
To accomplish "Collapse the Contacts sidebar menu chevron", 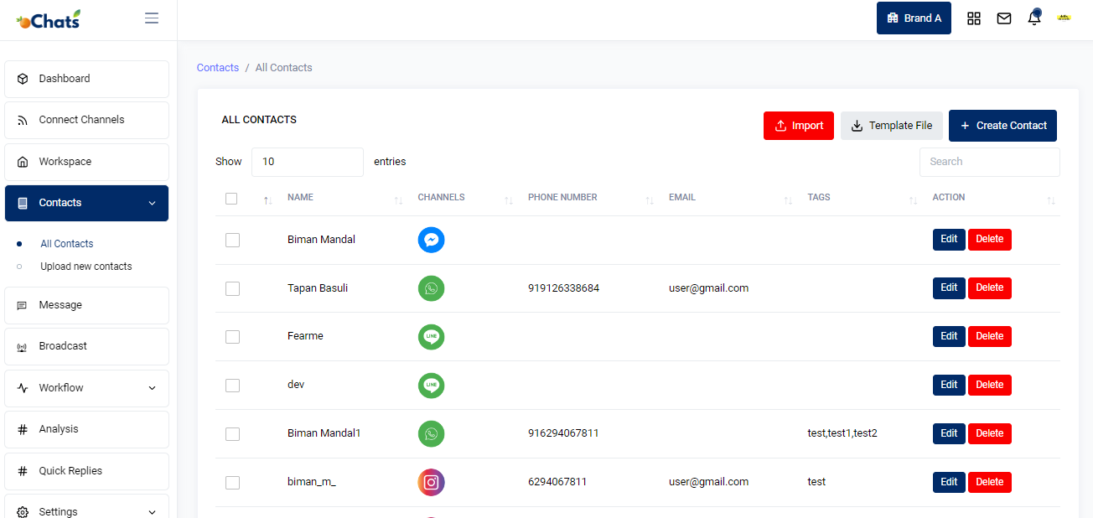I will (x=152, y=203).
